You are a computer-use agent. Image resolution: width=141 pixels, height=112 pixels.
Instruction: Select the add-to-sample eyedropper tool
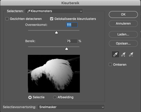click(x=123, y=54)
